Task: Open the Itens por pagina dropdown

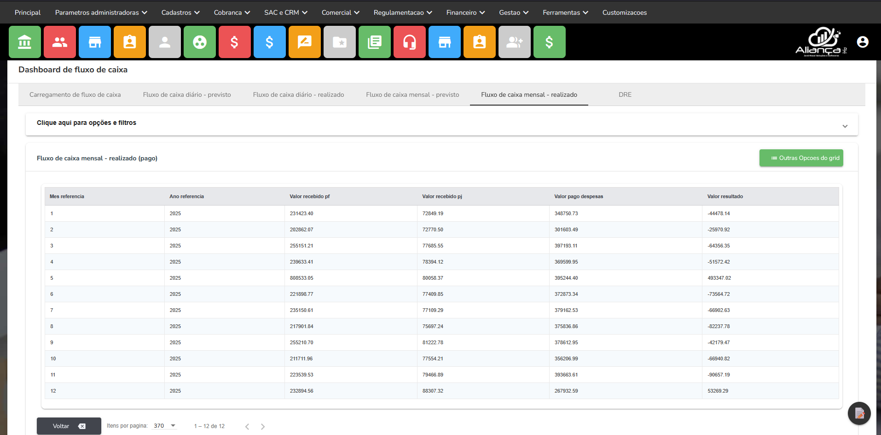Action: pos(163,426)
